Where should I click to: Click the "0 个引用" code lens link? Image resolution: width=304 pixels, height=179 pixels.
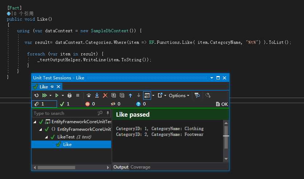tap(24, 13)
